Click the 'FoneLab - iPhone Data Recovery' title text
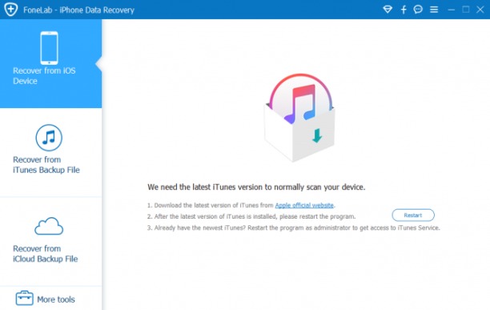Screen dimensions: 490x310 pyautogui.click(x=78, y=10)
